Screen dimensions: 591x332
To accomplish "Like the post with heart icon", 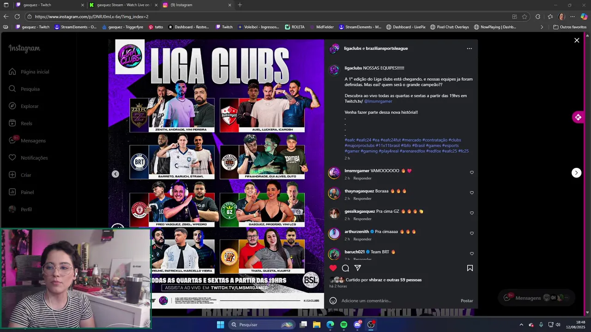I will (333, 268).
